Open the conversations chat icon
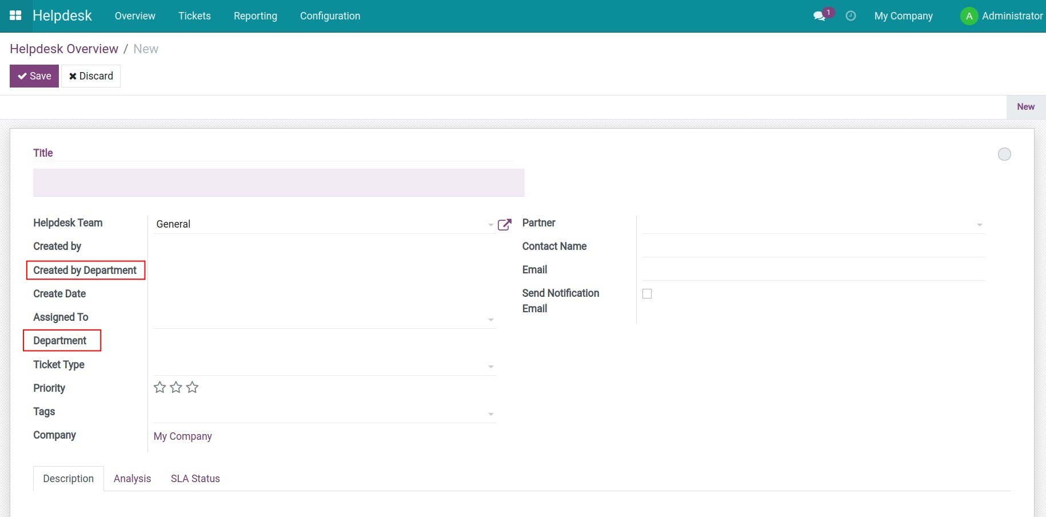Viewport: 1046px width, 517px height. pos(819,16)
